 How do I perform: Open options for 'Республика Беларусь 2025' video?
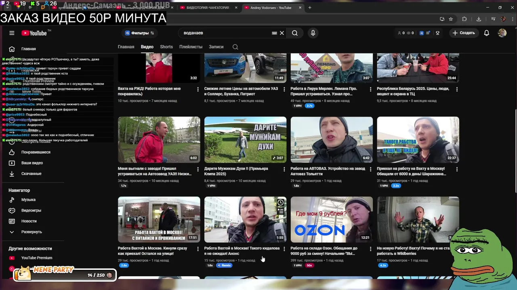click(x=457, y=89)
